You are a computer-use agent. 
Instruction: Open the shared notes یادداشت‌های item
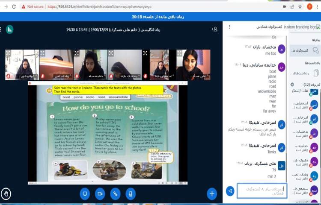[305, 73]
